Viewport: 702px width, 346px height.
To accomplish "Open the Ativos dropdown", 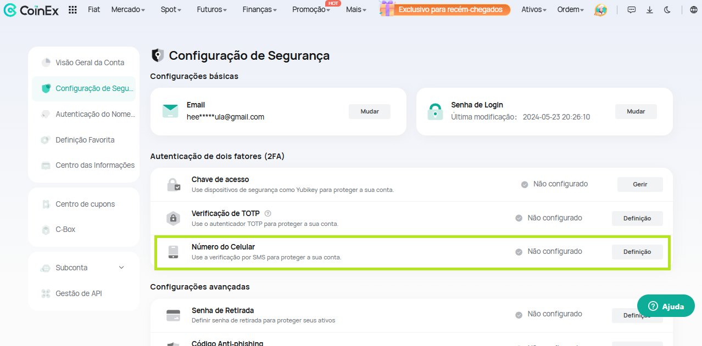I will pyautogui.click(x=534, y=10).
